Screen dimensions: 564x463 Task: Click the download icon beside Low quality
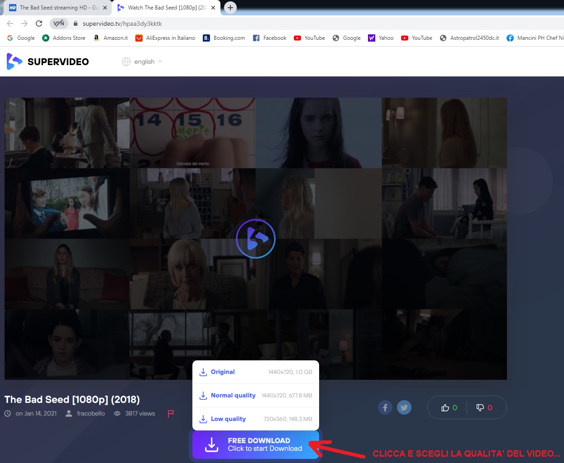[203, 419]
